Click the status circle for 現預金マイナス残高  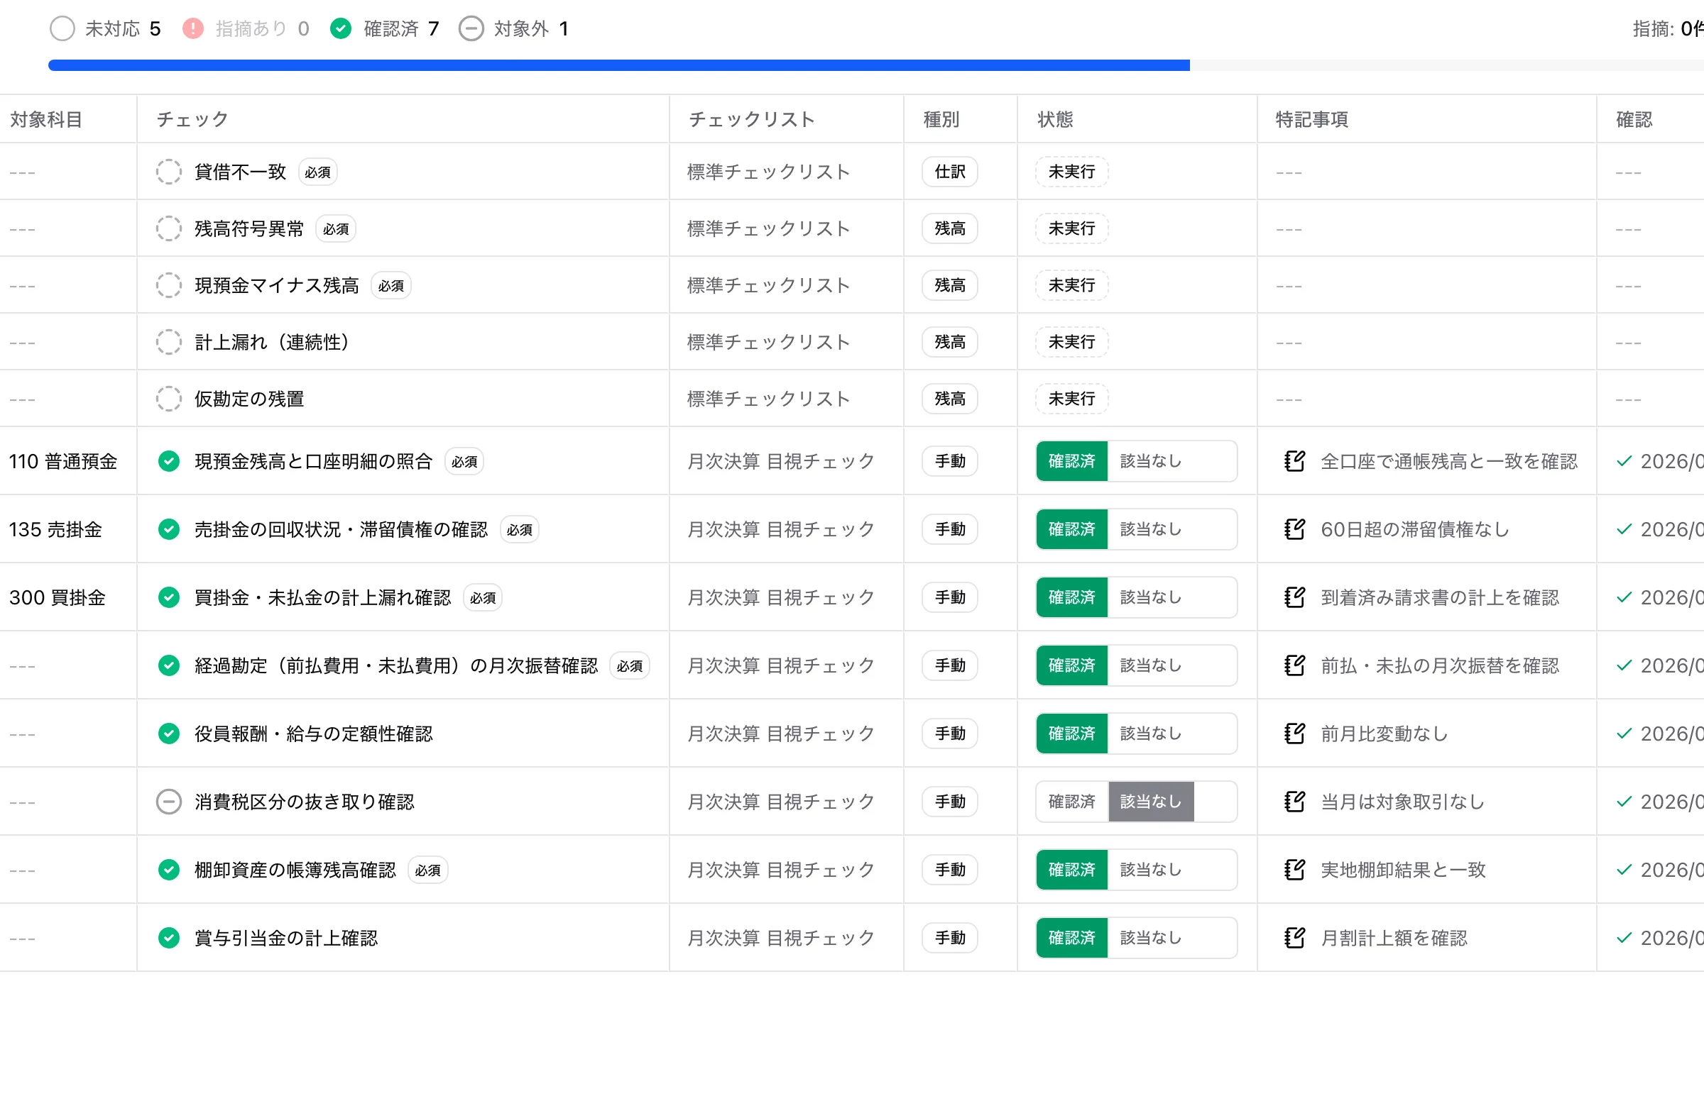(169, 285)
